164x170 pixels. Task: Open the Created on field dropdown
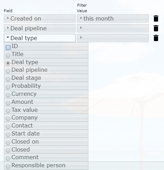(40, 18)
